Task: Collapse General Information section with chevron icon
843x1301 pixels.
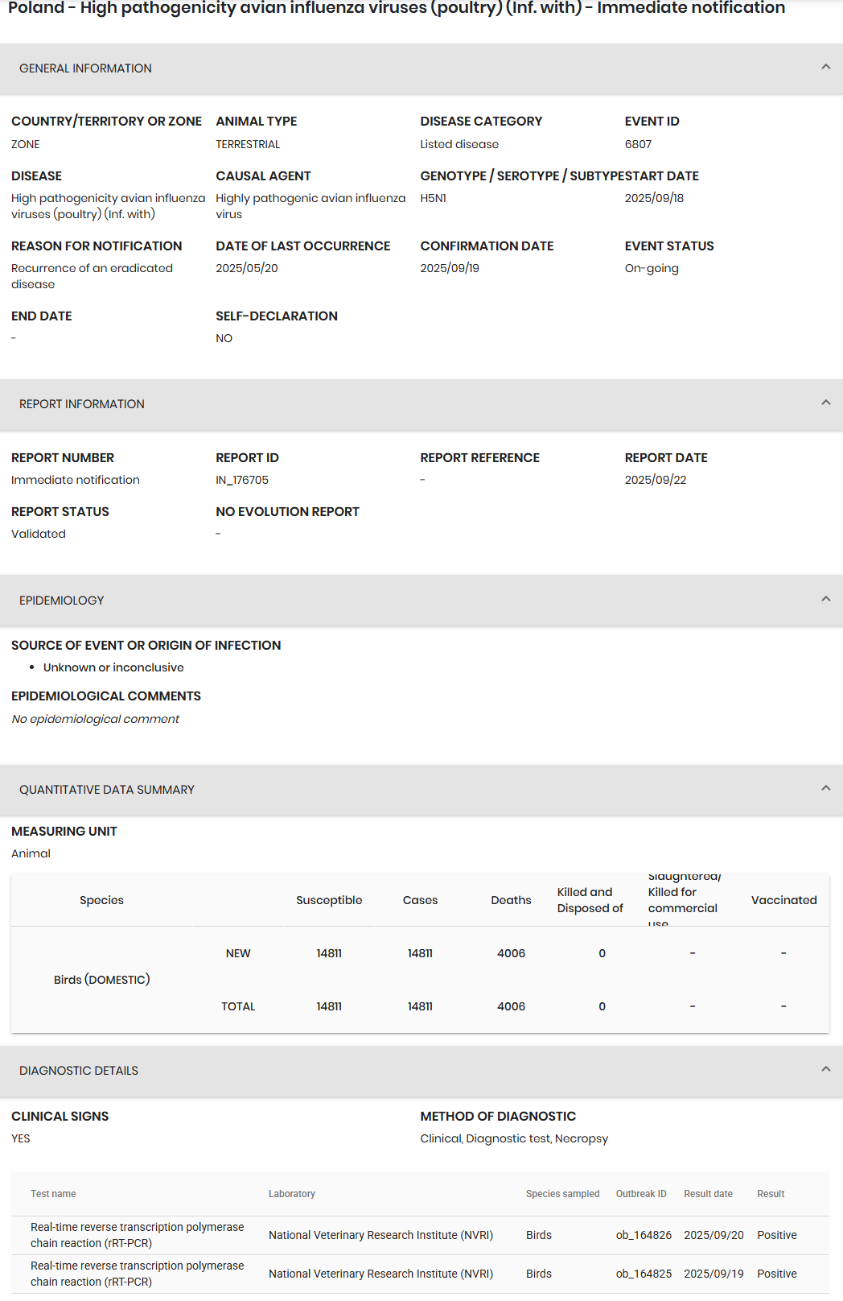Action: [x=825, y=68]
